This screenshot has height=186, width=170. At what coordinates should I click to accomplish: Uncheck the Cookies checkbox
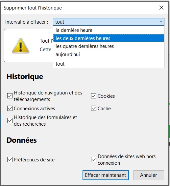(94, 96)
